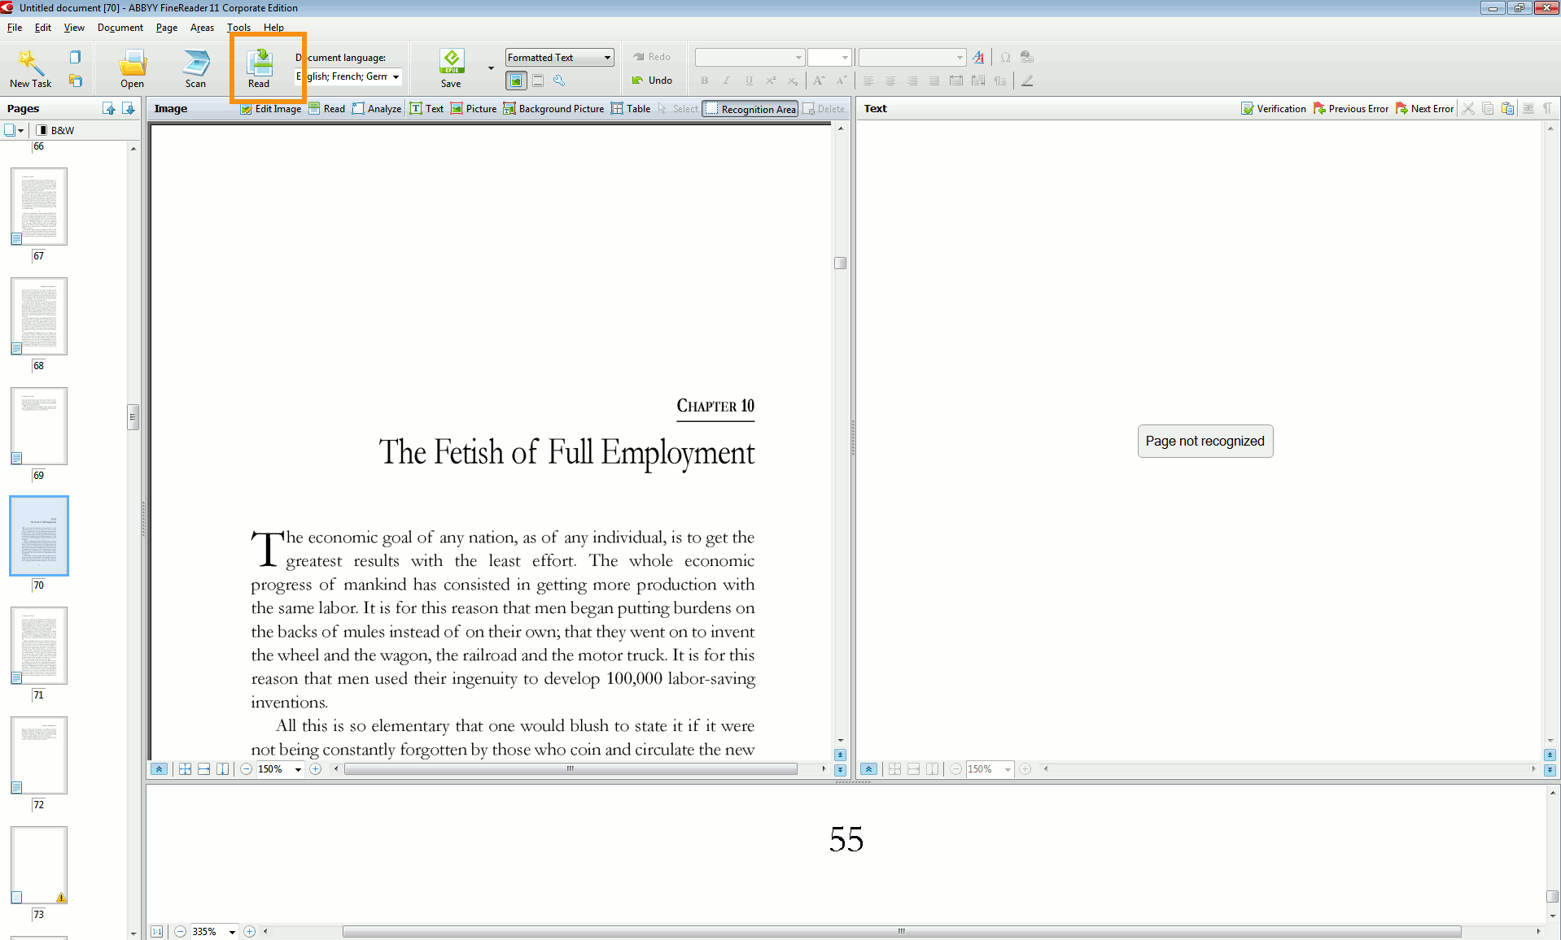This screenshot has height=940, width=1561.
Task: Align text to center
Action: [890, 81]
